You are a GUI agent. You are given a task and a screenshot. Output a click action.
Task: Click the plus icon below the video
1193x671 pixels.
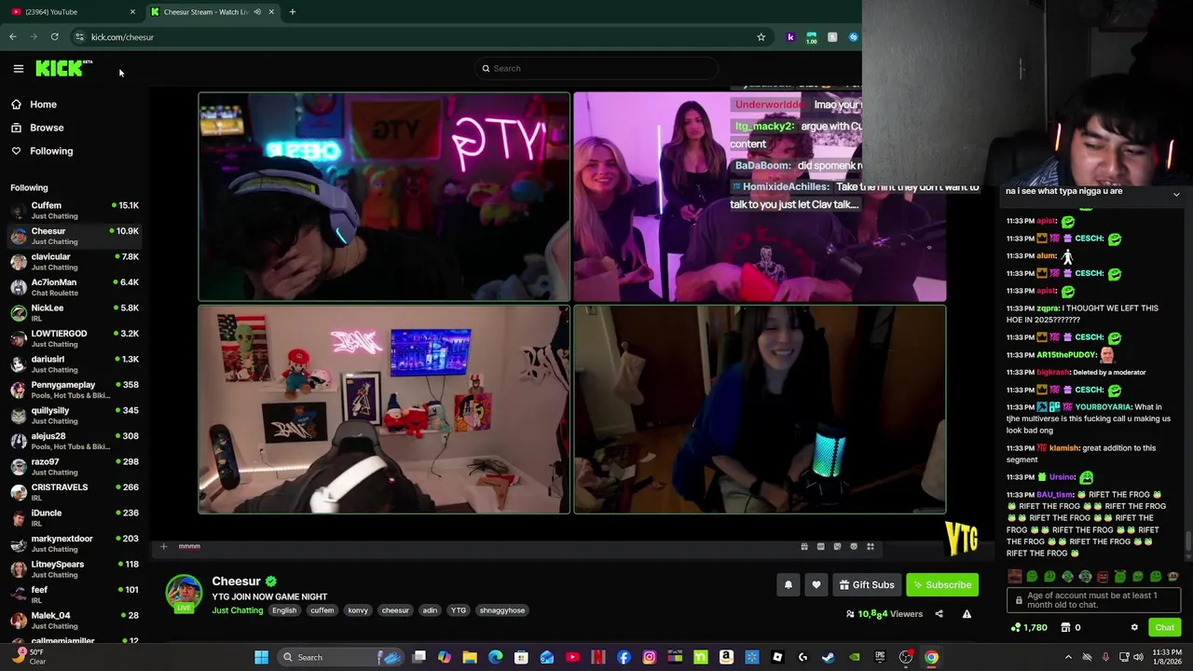tap(163, 547)
